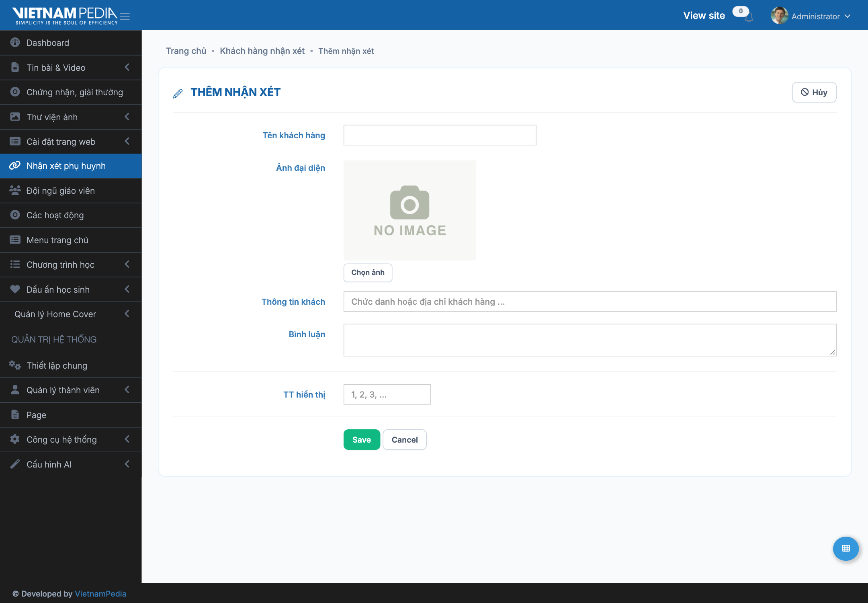The width and height of the screenshot is (868, 603).
Task: Click the Tin bài & Video document icon
Action: click(15, 67)
